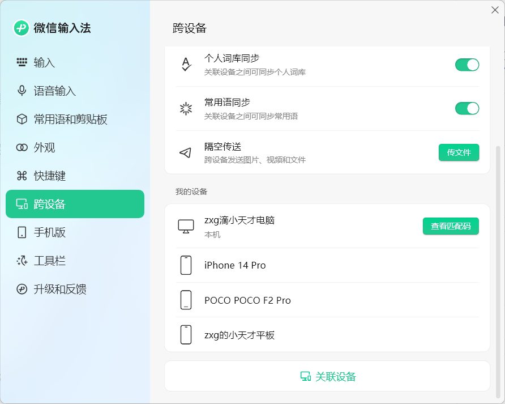Click the 常用语同步 starburst icon
The width and height of the screenshot is (505, 404).
186,109
